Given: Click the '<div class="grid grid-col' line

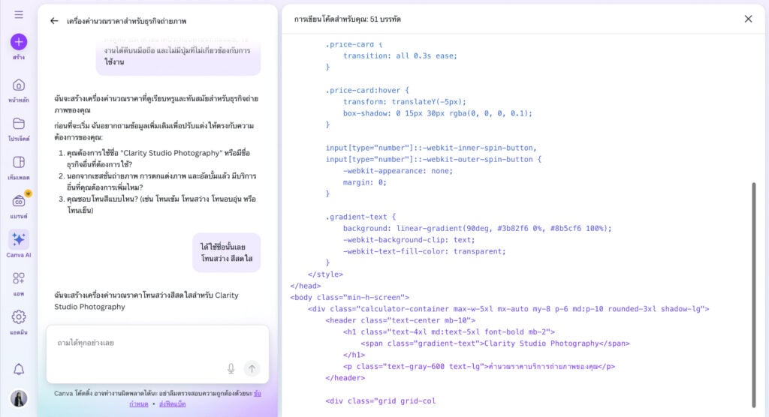Looking at the screenshot, I should pyautogui.click(x=380, y=400).
